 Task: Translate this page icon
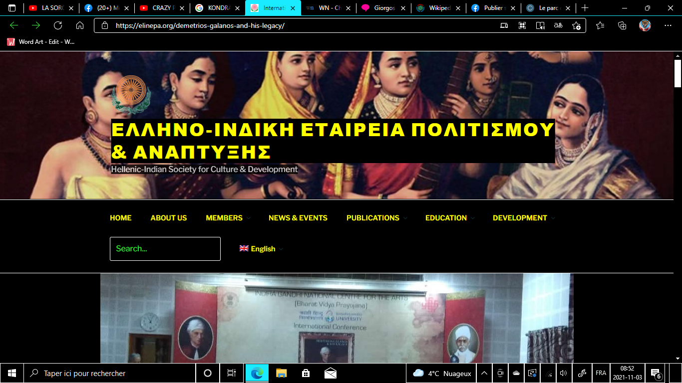(558, 25)
